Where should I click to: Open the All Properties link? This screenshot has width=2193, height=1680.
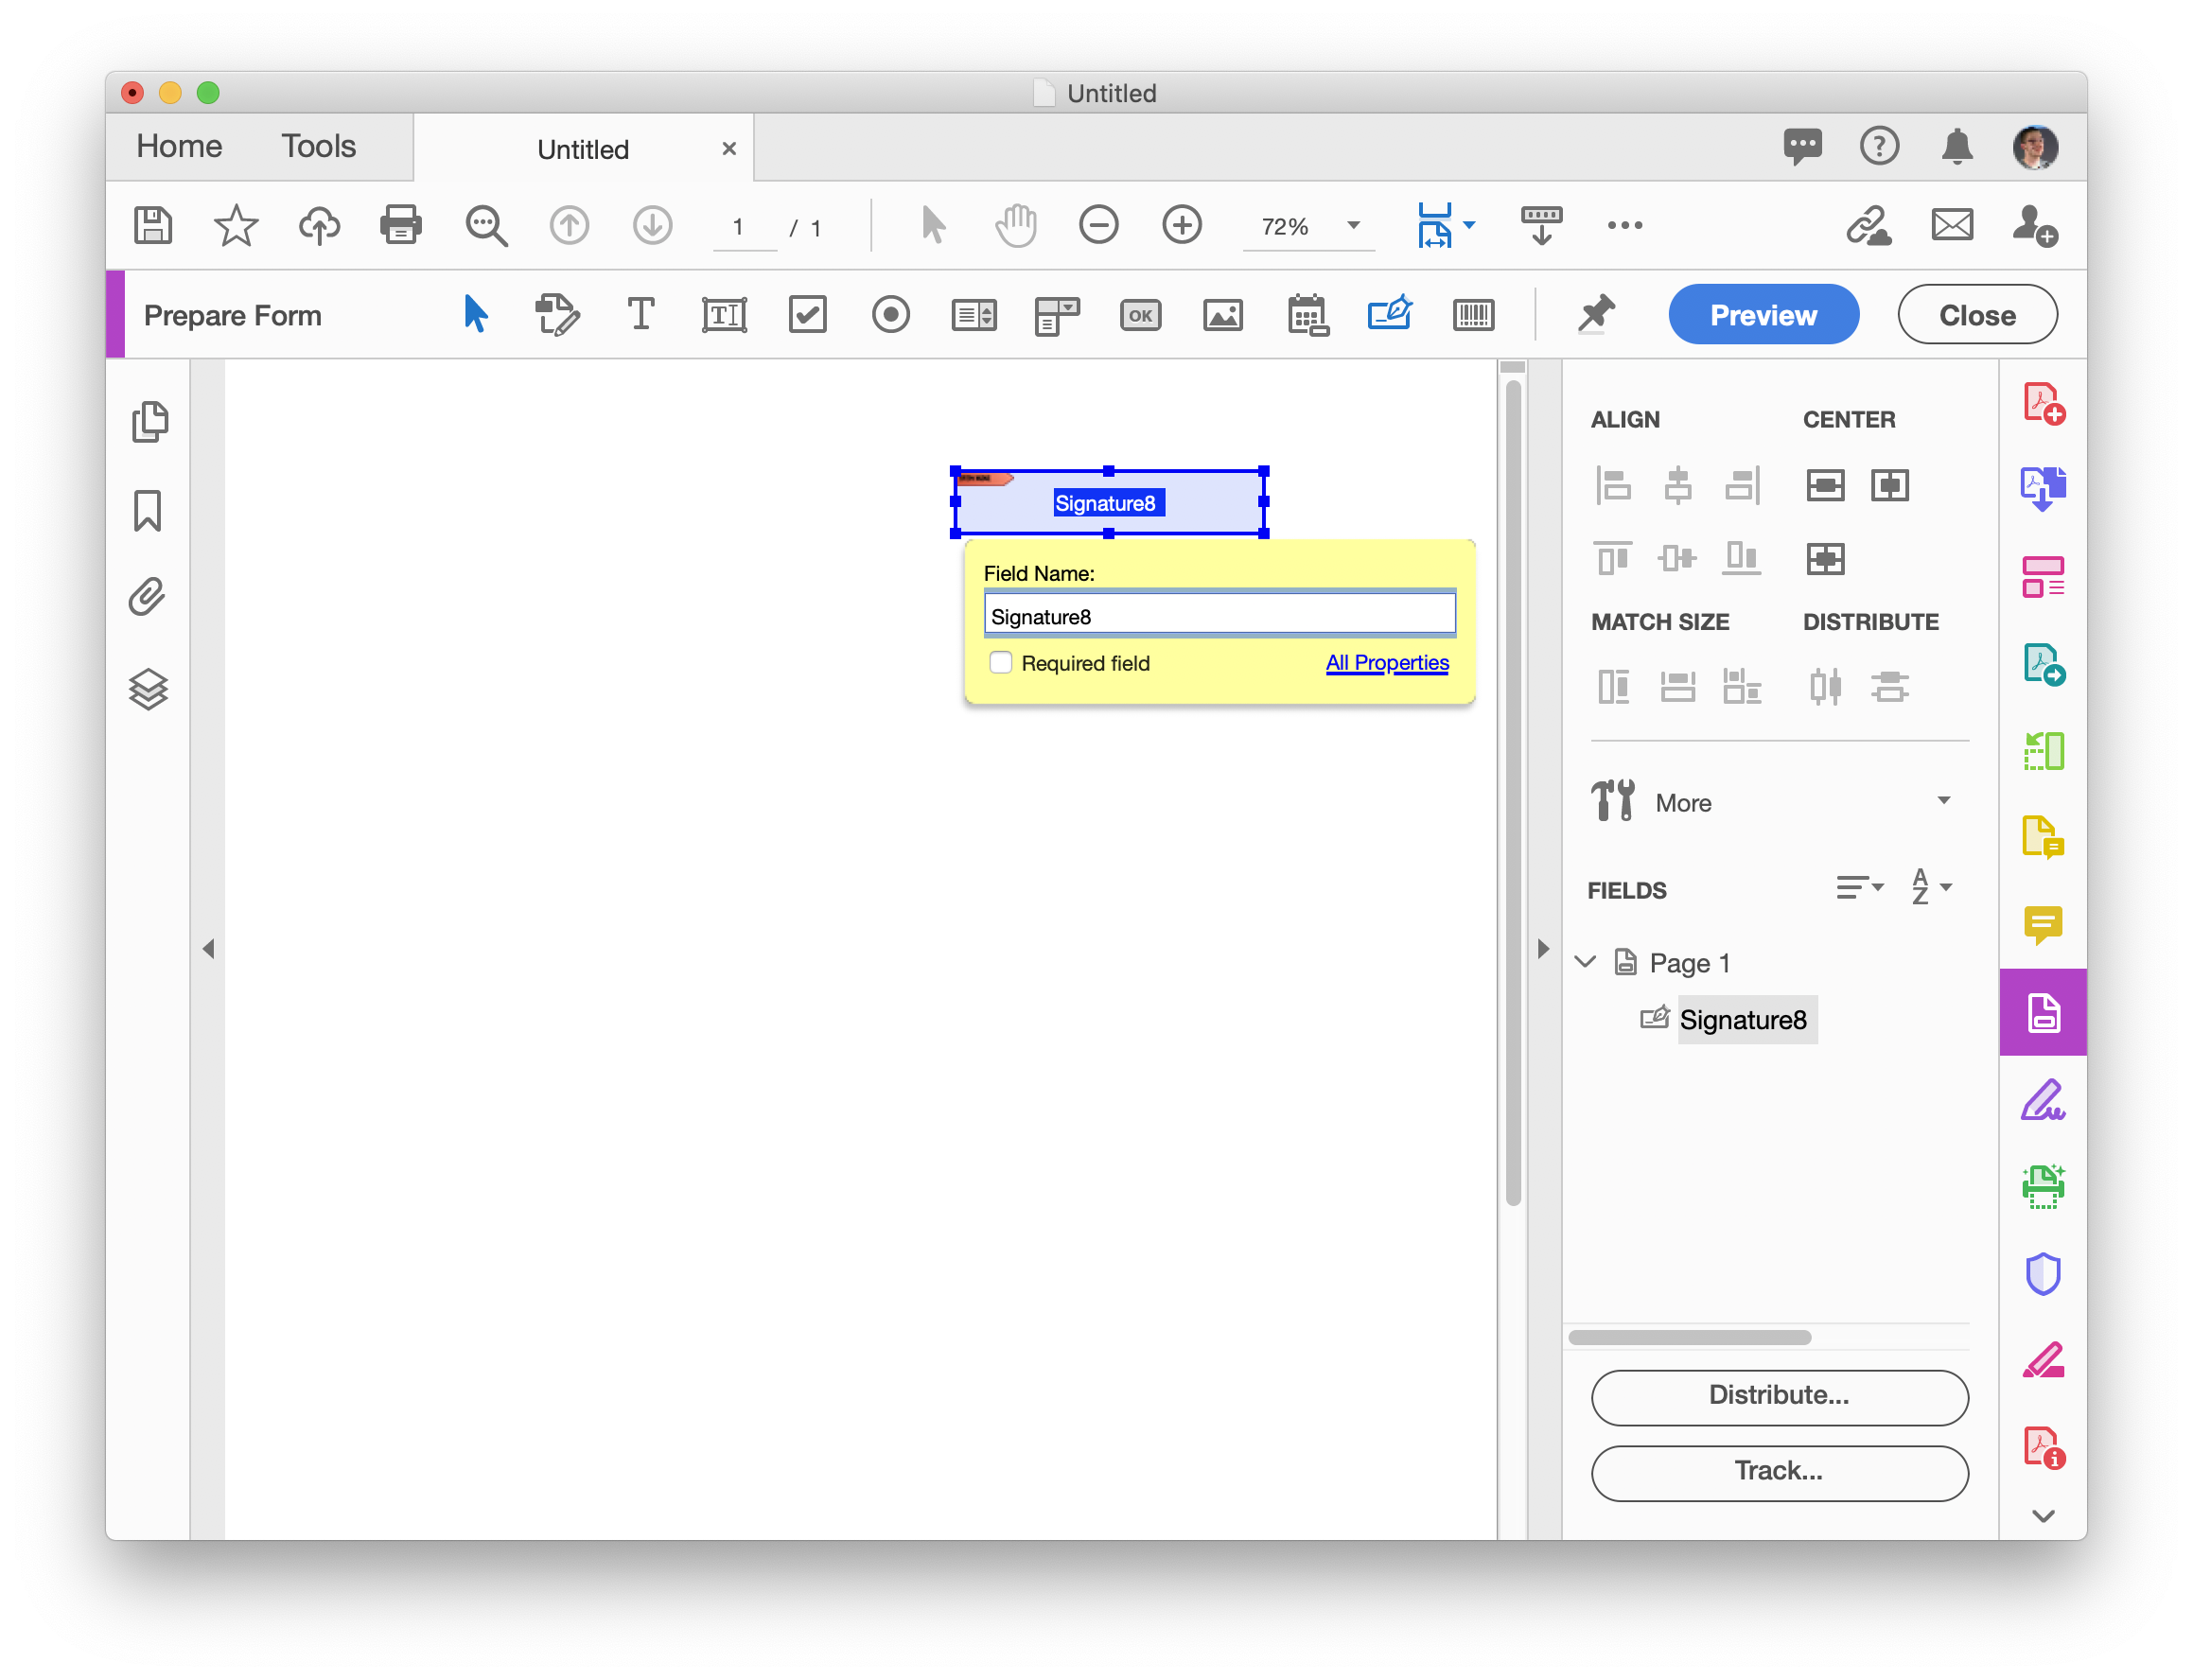pyautogui.click(x=1386, y=662)
